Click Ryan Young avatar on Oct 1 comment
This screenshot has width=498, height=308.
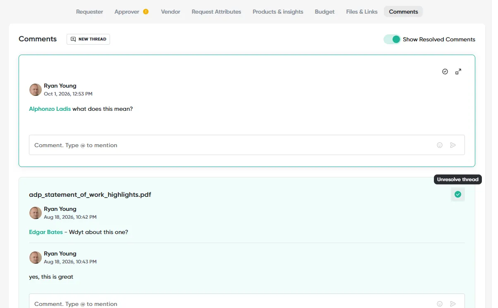click(36, 90)
